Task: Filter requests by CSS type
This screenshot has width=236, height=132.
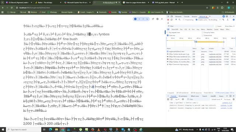Action: pyautogui.click(x=185, y=29)
